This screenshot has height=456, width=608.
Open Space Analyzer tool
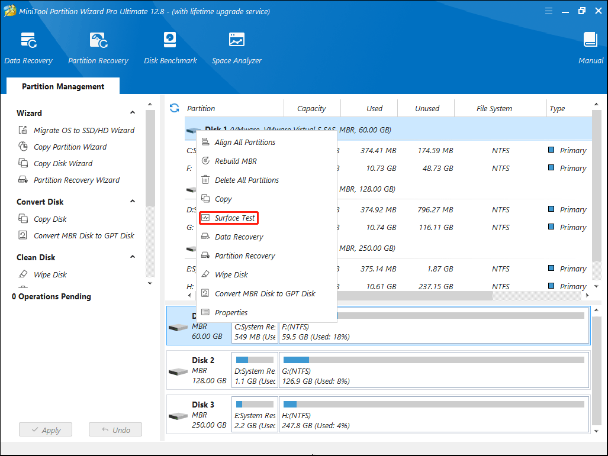point(237,48)
